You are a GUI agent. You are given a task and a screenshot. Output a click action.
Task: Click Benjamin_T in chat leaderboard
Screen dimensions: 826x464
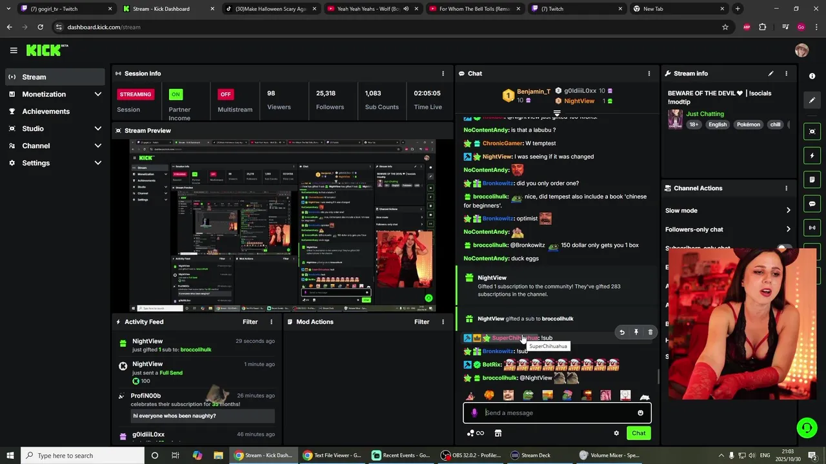point(534,92)
